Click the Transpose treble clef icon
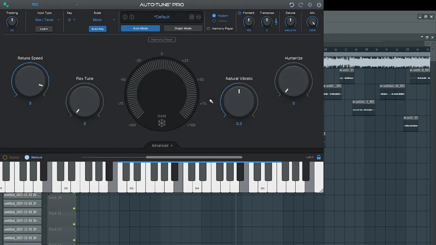This screenshot has width=436, height=245. click(276, 21)
